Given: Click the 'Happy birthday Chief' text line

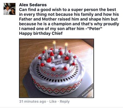Looking at the screenshot, I should (x=41, y=34).
